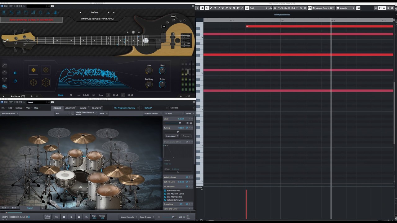Open the Superior Drummer View menu
The image size is (397, 223).
tap(29, 108)
